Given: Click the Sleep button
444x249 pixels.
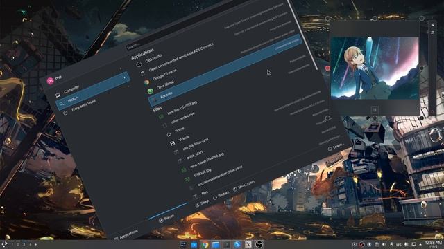Looking at the screenshot, I should tap(202, 203).
